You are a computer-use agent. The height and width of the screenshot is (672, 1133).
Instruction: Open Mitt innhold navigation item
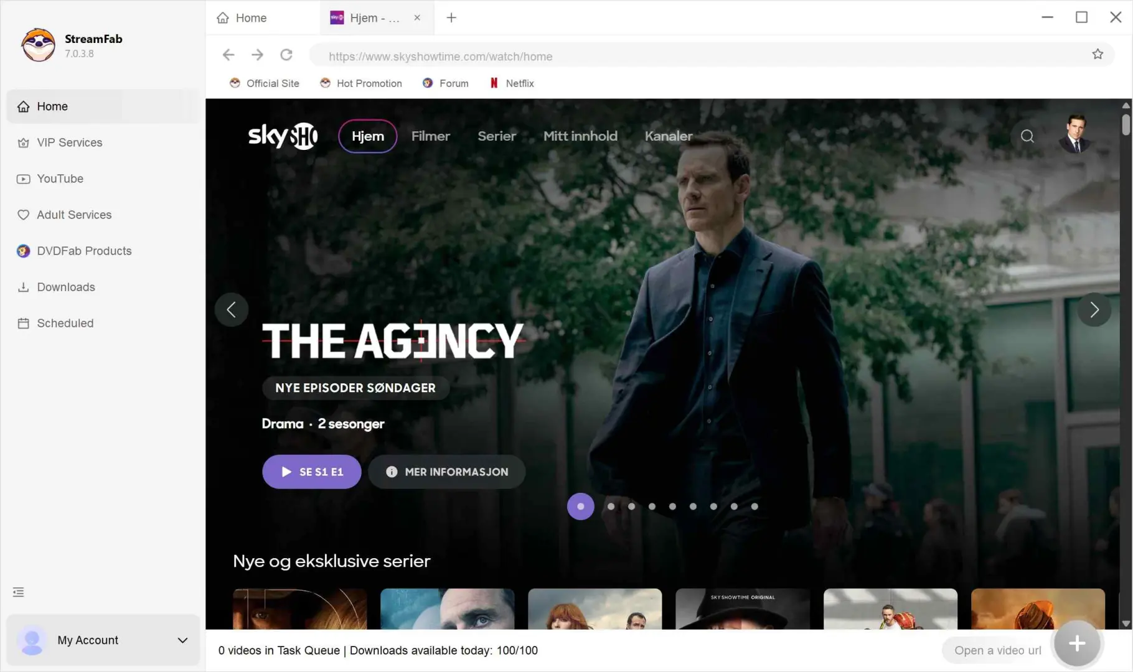tap(580, 136)
